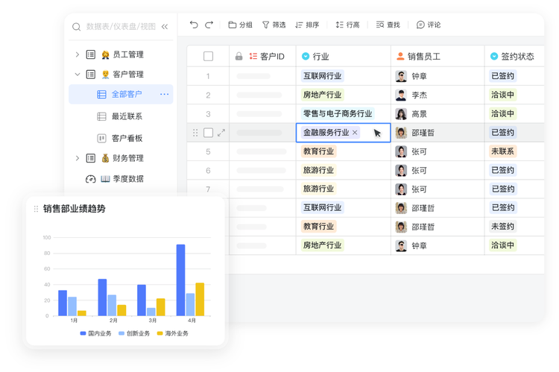Adjust 行高 row height setting
The image size is (559, 372).
coord(347,25)
